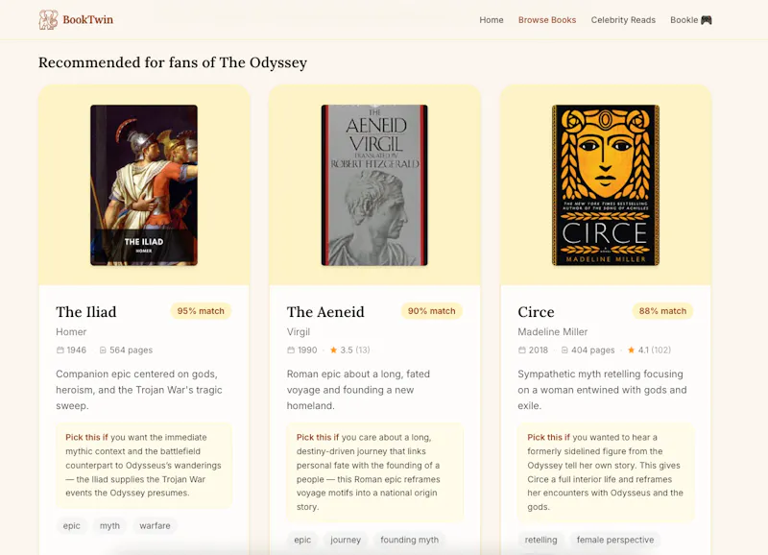Click the 90% match badge
Image resolution: width=768 pixels, height=555 pixels.
431,311
